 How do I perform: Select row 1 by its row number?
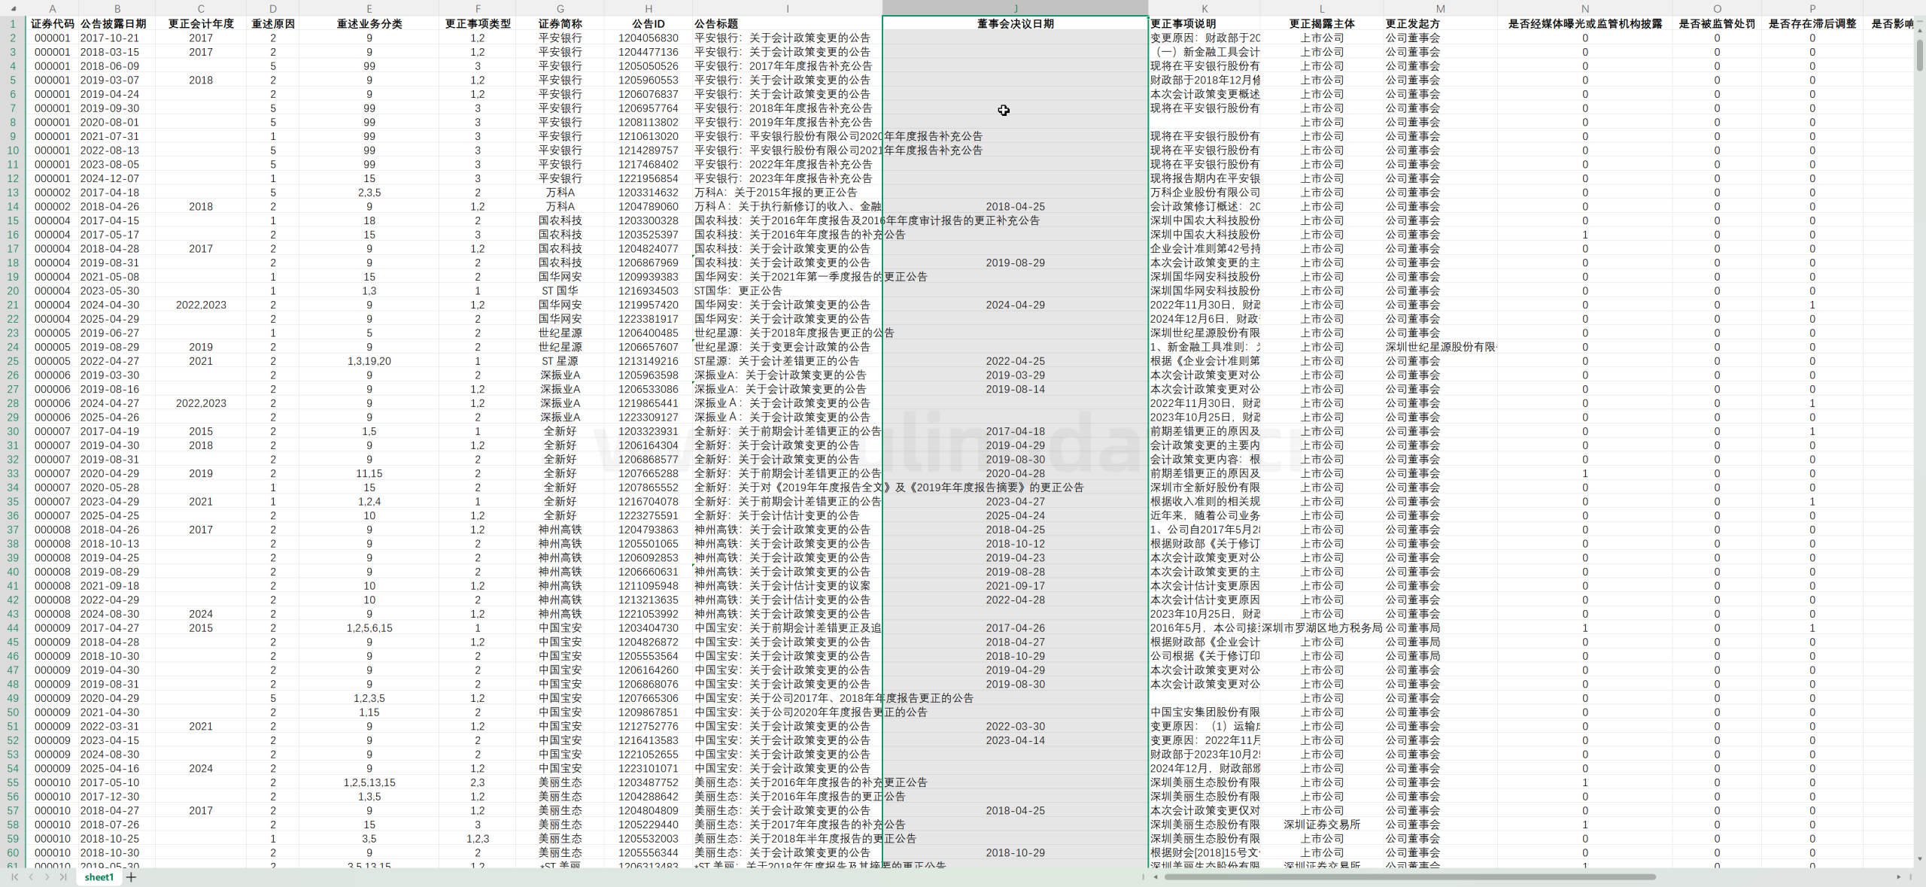coord(13,23)
